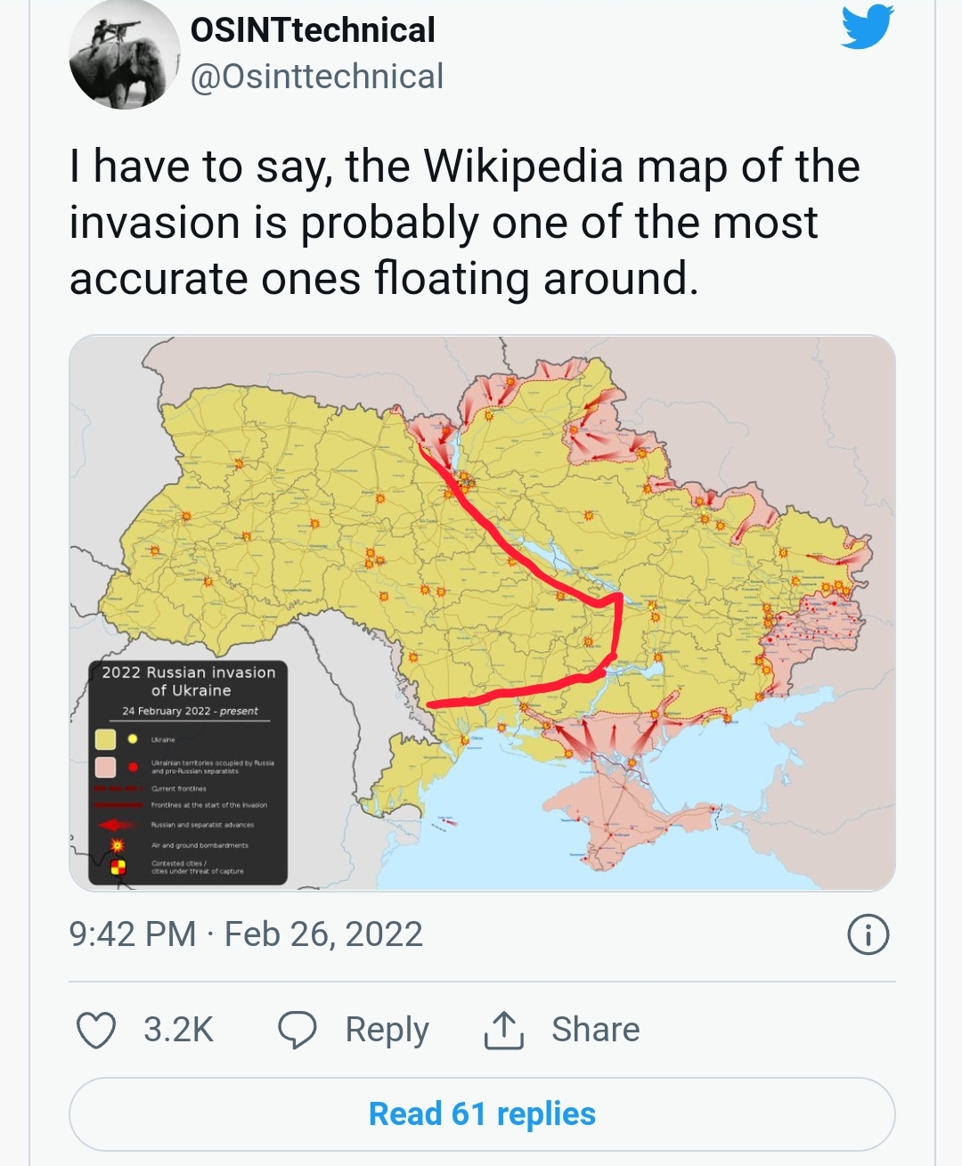Open the tweet info circle icon
This screenshot has height=1166, width=962.
[x=868, y=934]
